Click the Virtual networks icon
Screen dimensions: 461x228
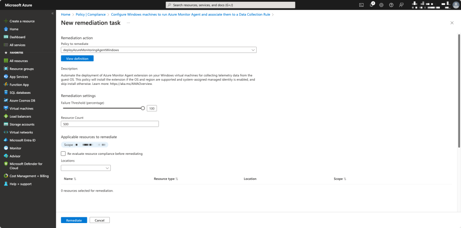click(5, 132)
